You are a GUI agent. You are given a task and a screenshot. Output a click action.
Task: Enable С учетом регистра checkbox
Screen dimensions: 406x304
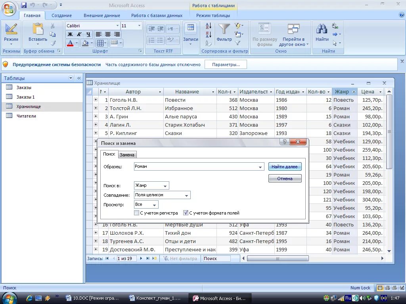(136, 213)
